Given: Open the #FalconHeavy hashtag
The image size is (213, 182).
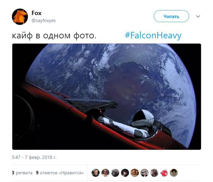Looking at the screenshot, I should point(153,35).
